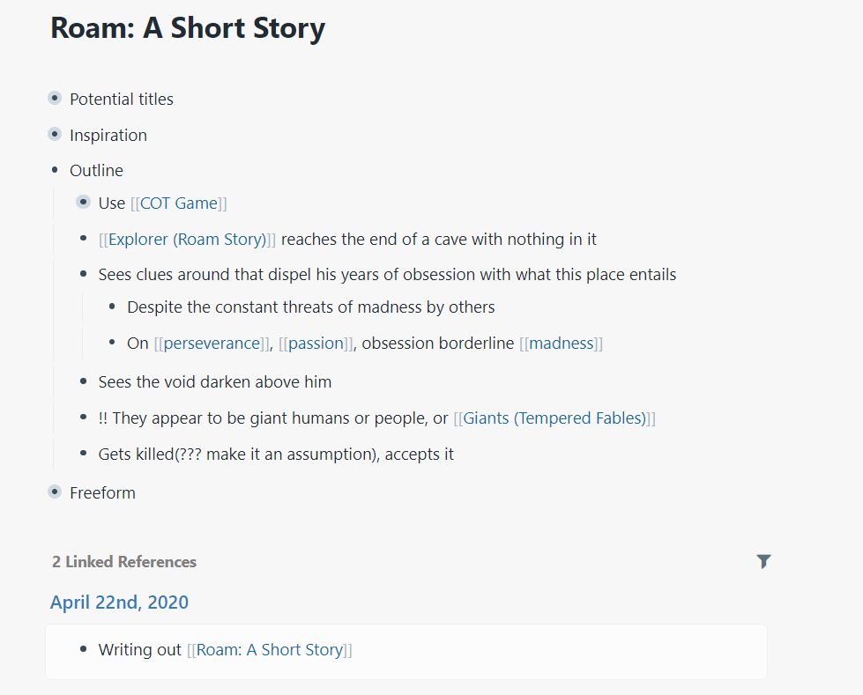Expand the collapsed Potential titles bullet
The width and height of the screenshot is (863, 695).
[55, 99]
